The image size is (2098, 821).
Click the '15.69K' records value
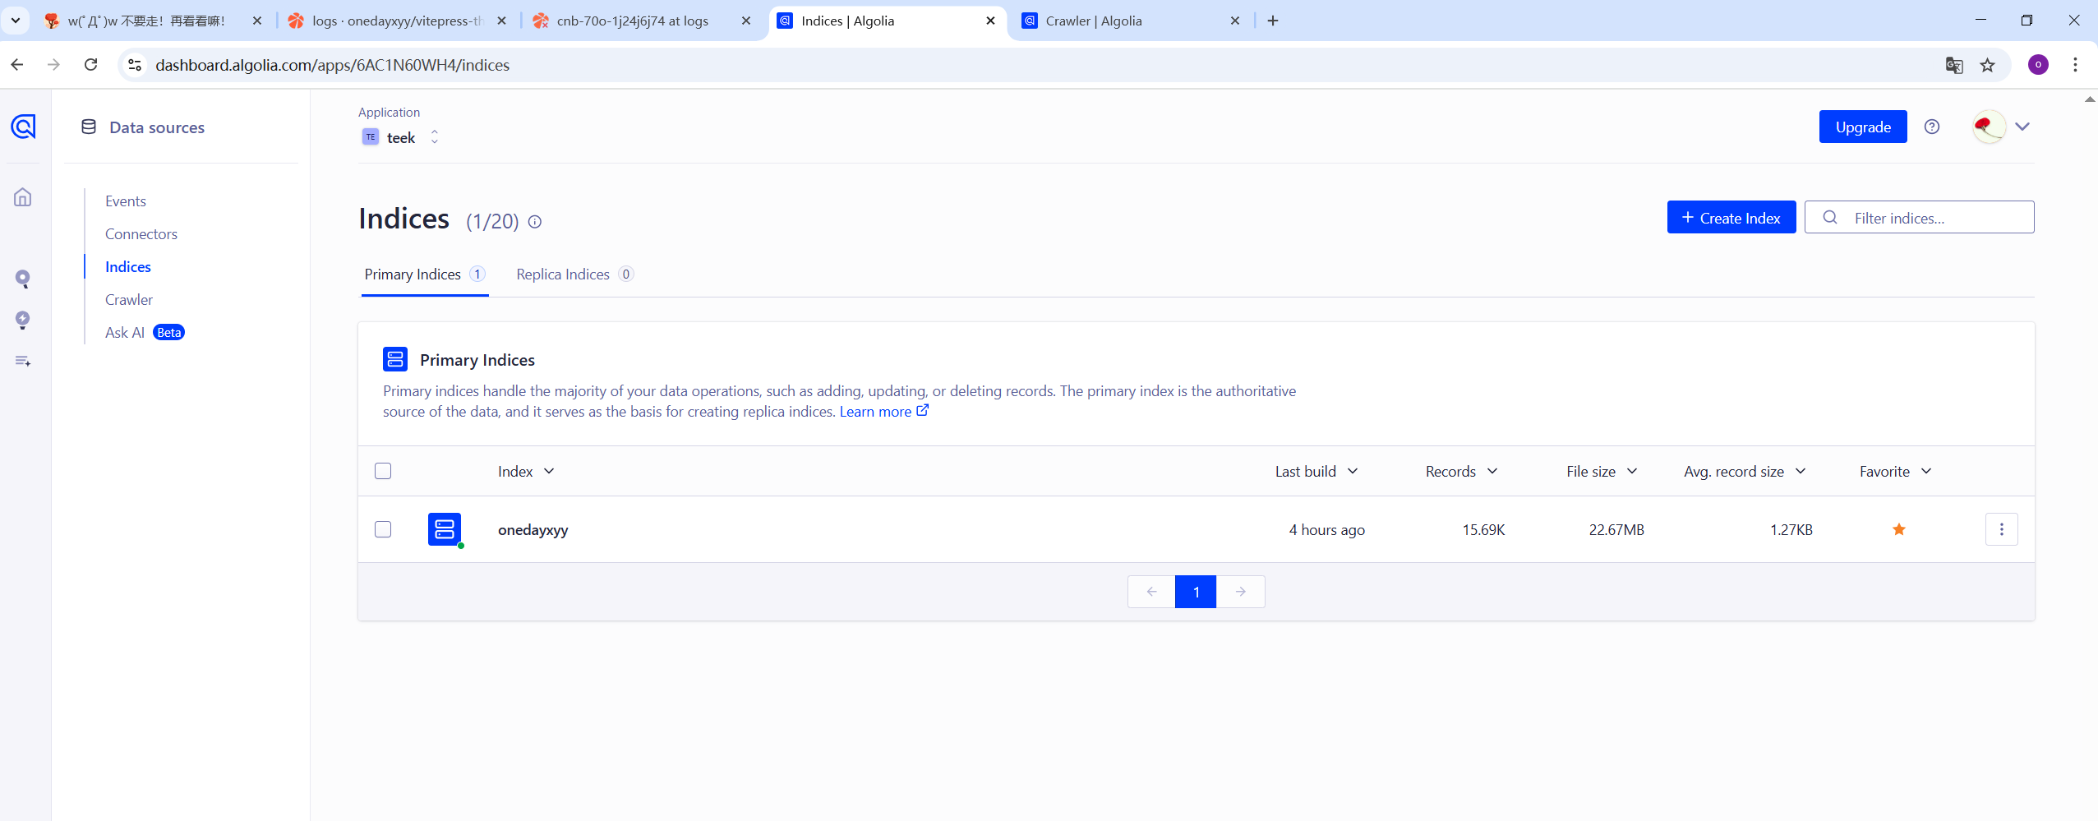point(1484,530)
